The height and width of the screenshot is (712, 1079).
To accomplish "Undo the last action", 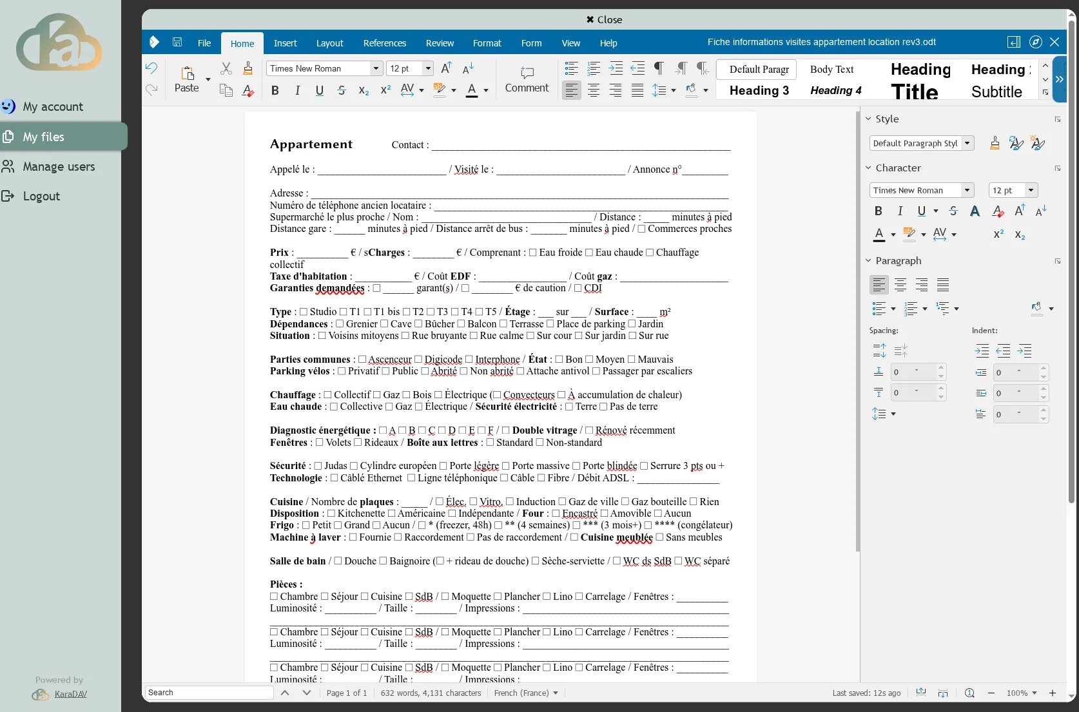I will point(151,68).
